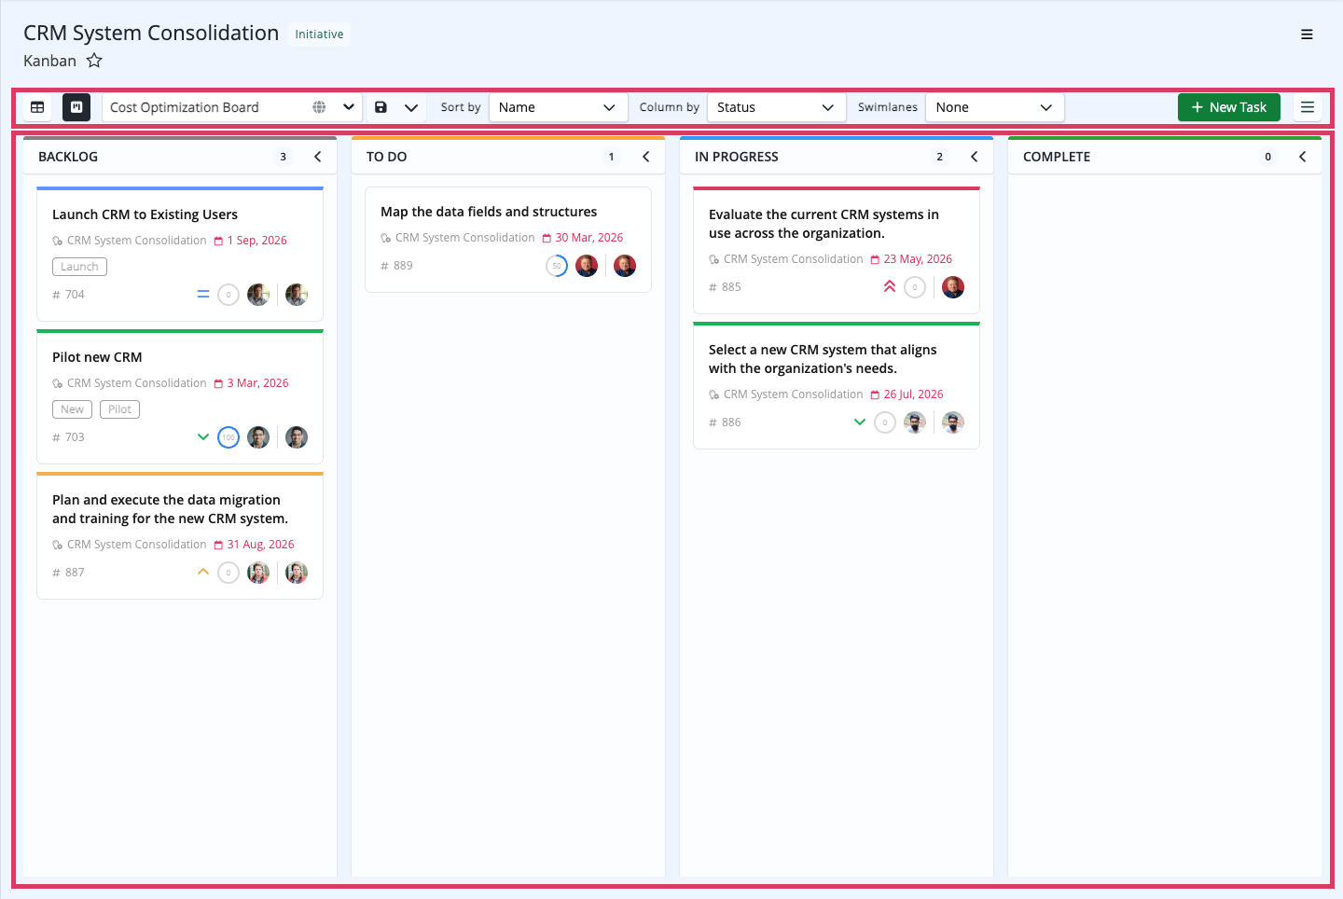Click the Initiative badge in header

click(319, 35)
